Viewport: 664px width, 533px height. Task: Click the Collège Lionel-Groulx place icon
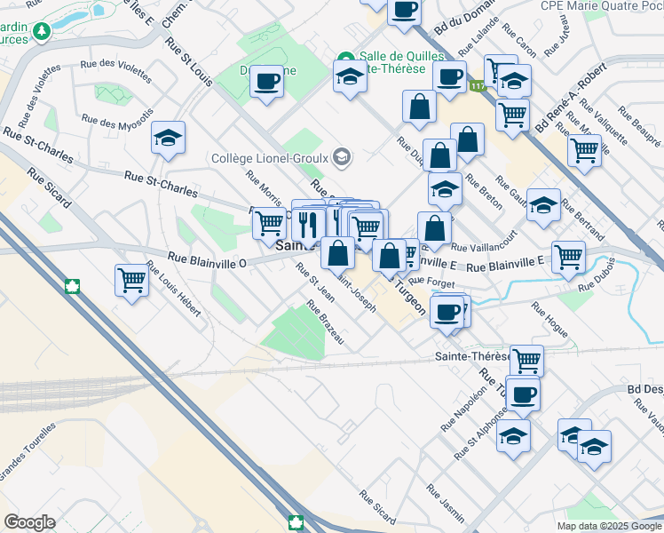coord(342,159)
